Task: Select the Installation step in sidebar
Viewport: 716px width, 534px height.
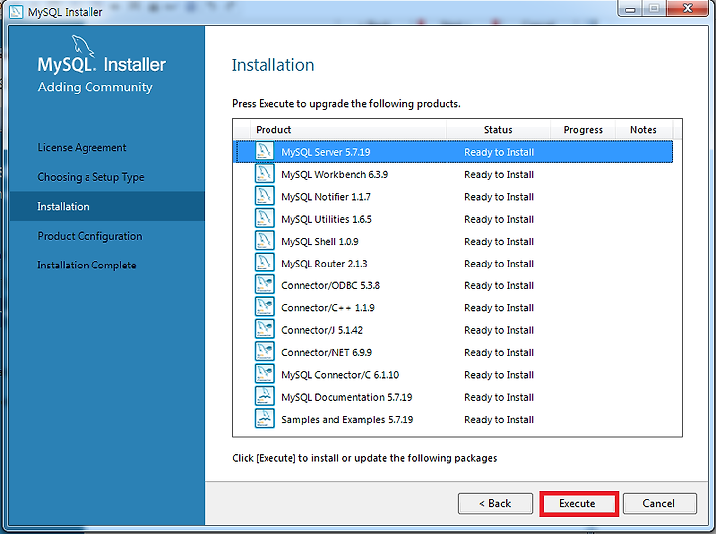Action: pos(106,206)
